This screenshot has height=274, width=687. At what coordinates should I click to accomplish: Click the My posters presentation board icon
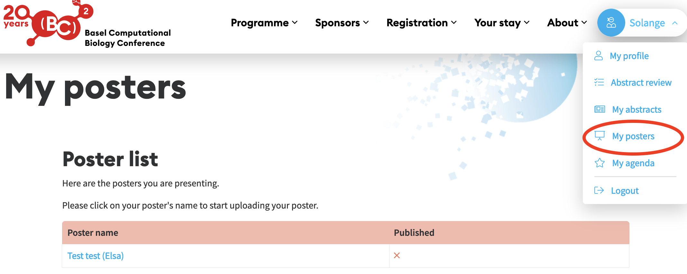click(x=600, y=136)
